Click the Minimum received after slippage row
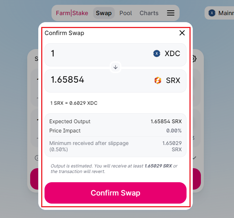 (x=116, y=146)
